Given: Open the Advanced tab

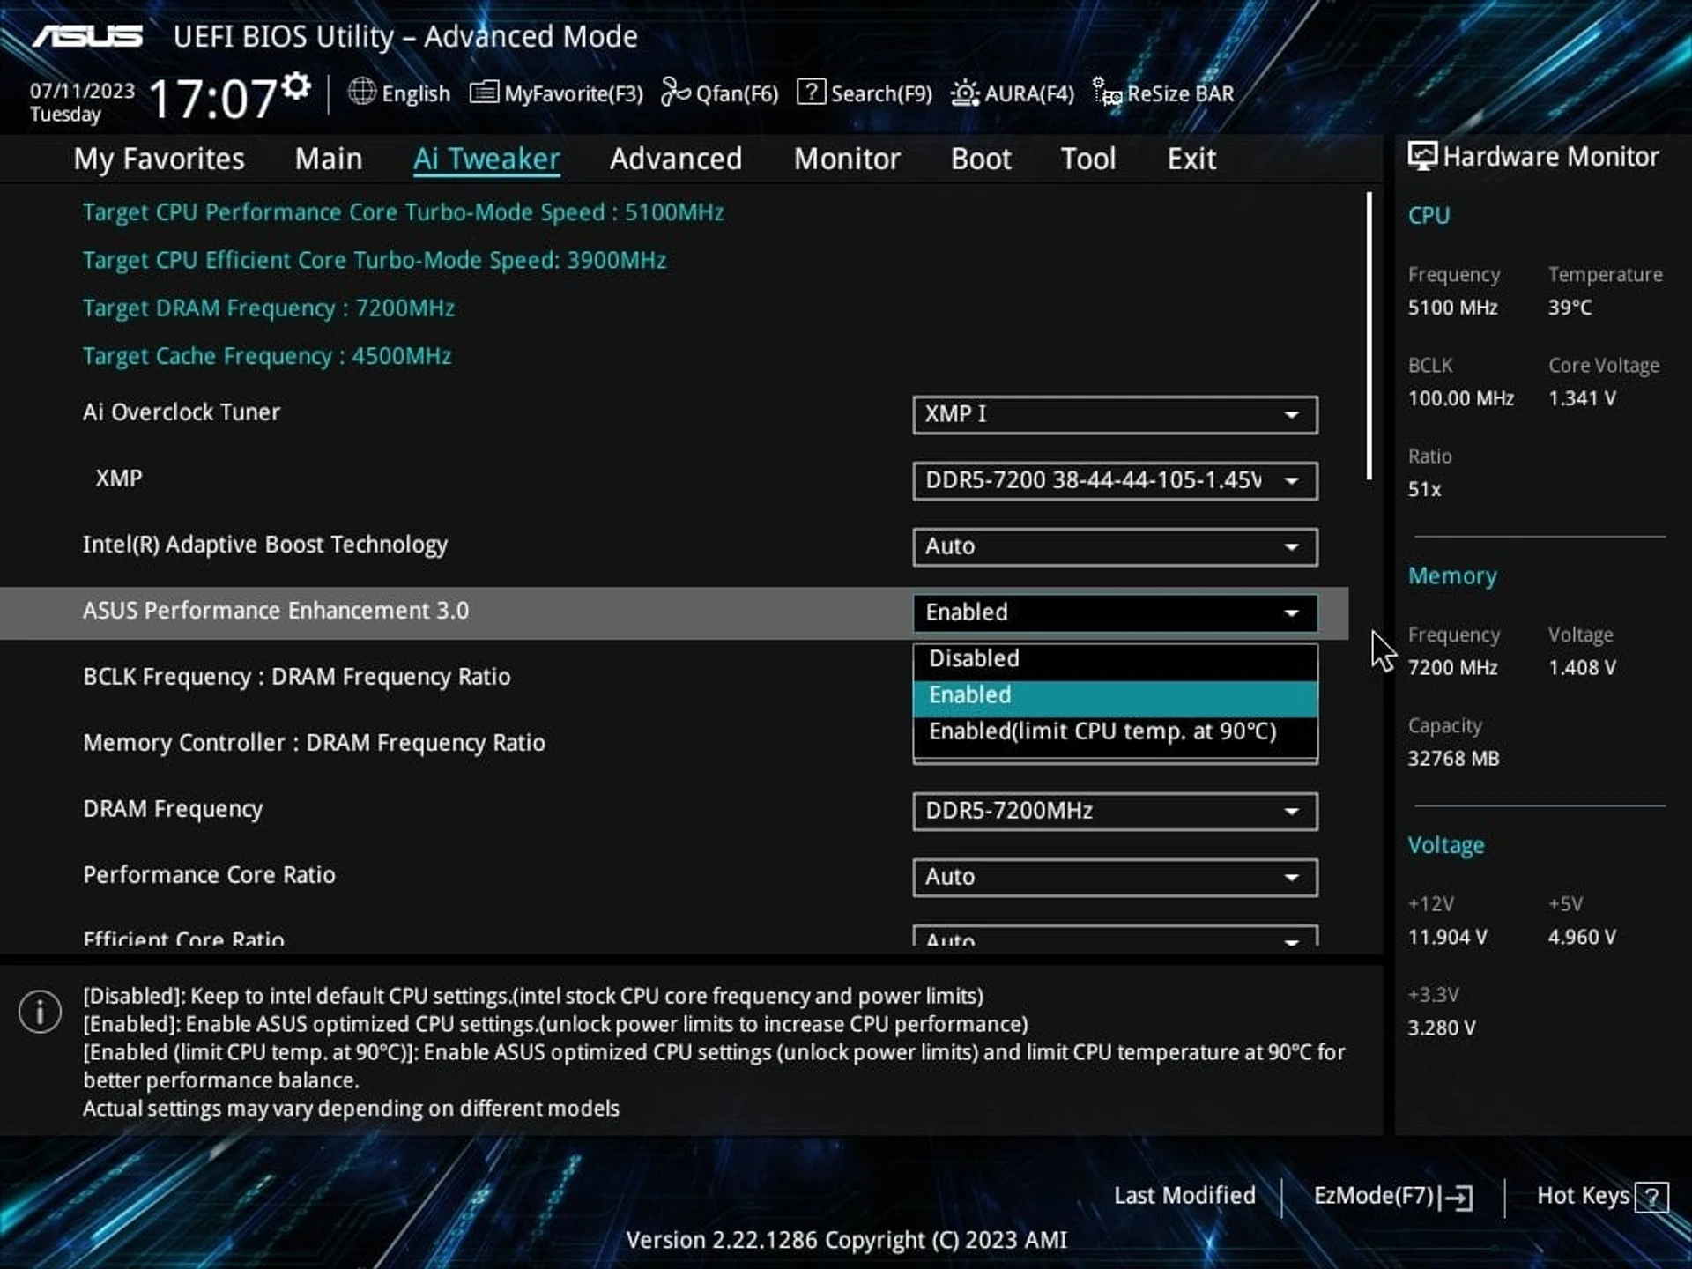Looking at the screenshot, I should [676, 159].
